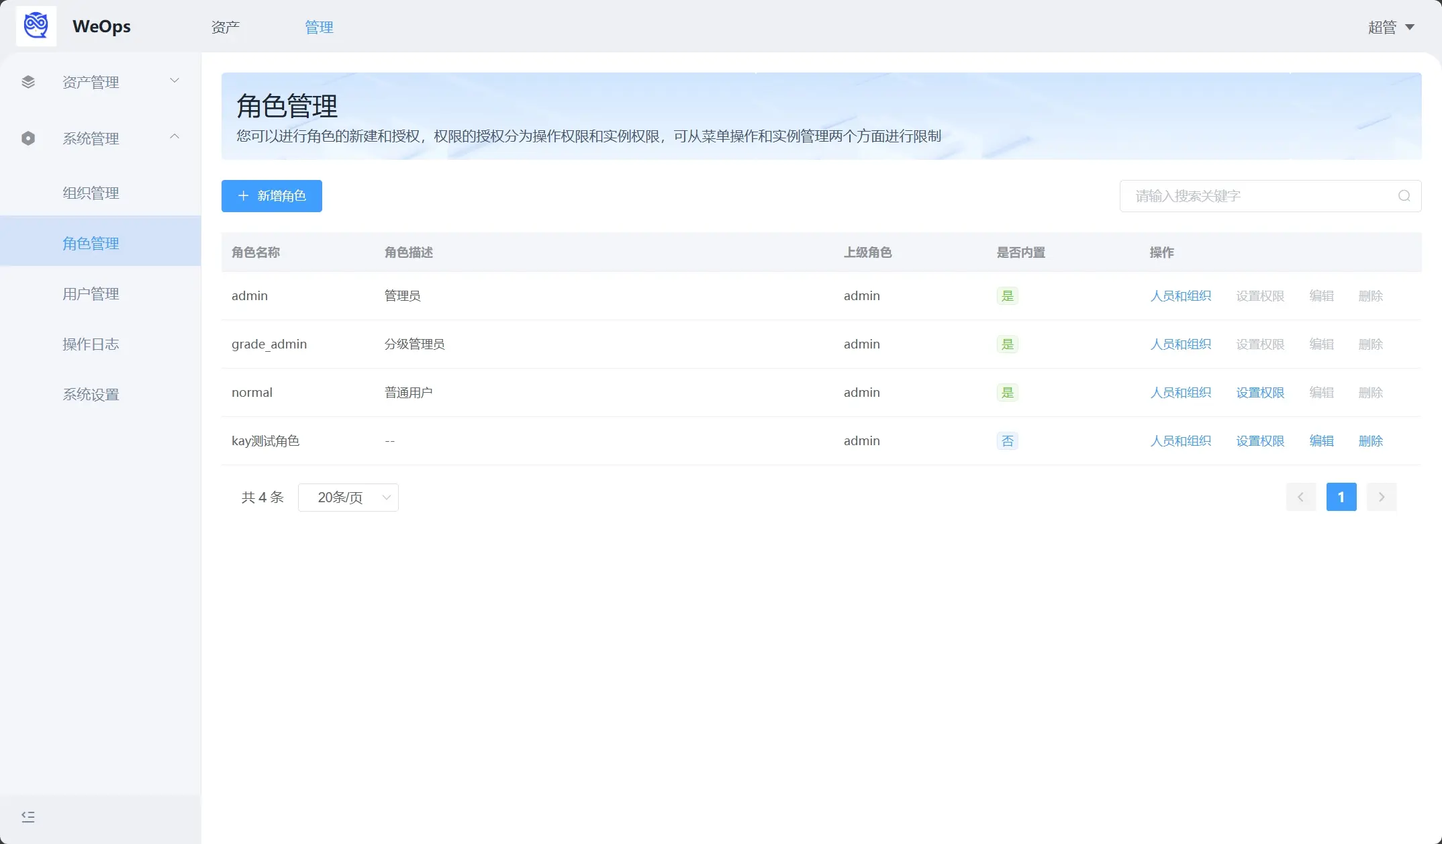Screen dimensions: 1442x844
Task: Click 设置权限 for normal role
Action: click(1260, 393)
